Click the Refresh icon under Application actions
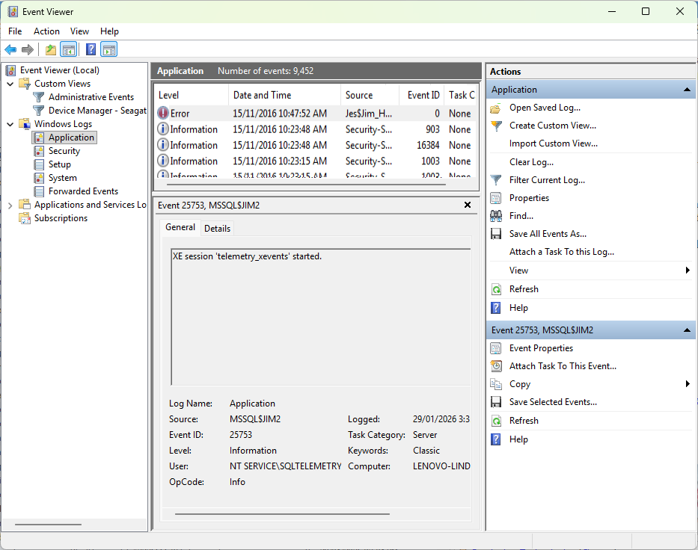Screen dimensions: 698x550 [498, 289]
